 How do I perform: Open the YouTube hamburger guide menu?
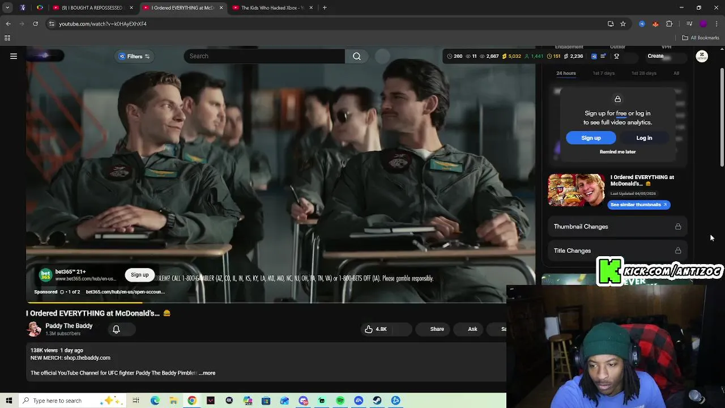pos(14,56)
